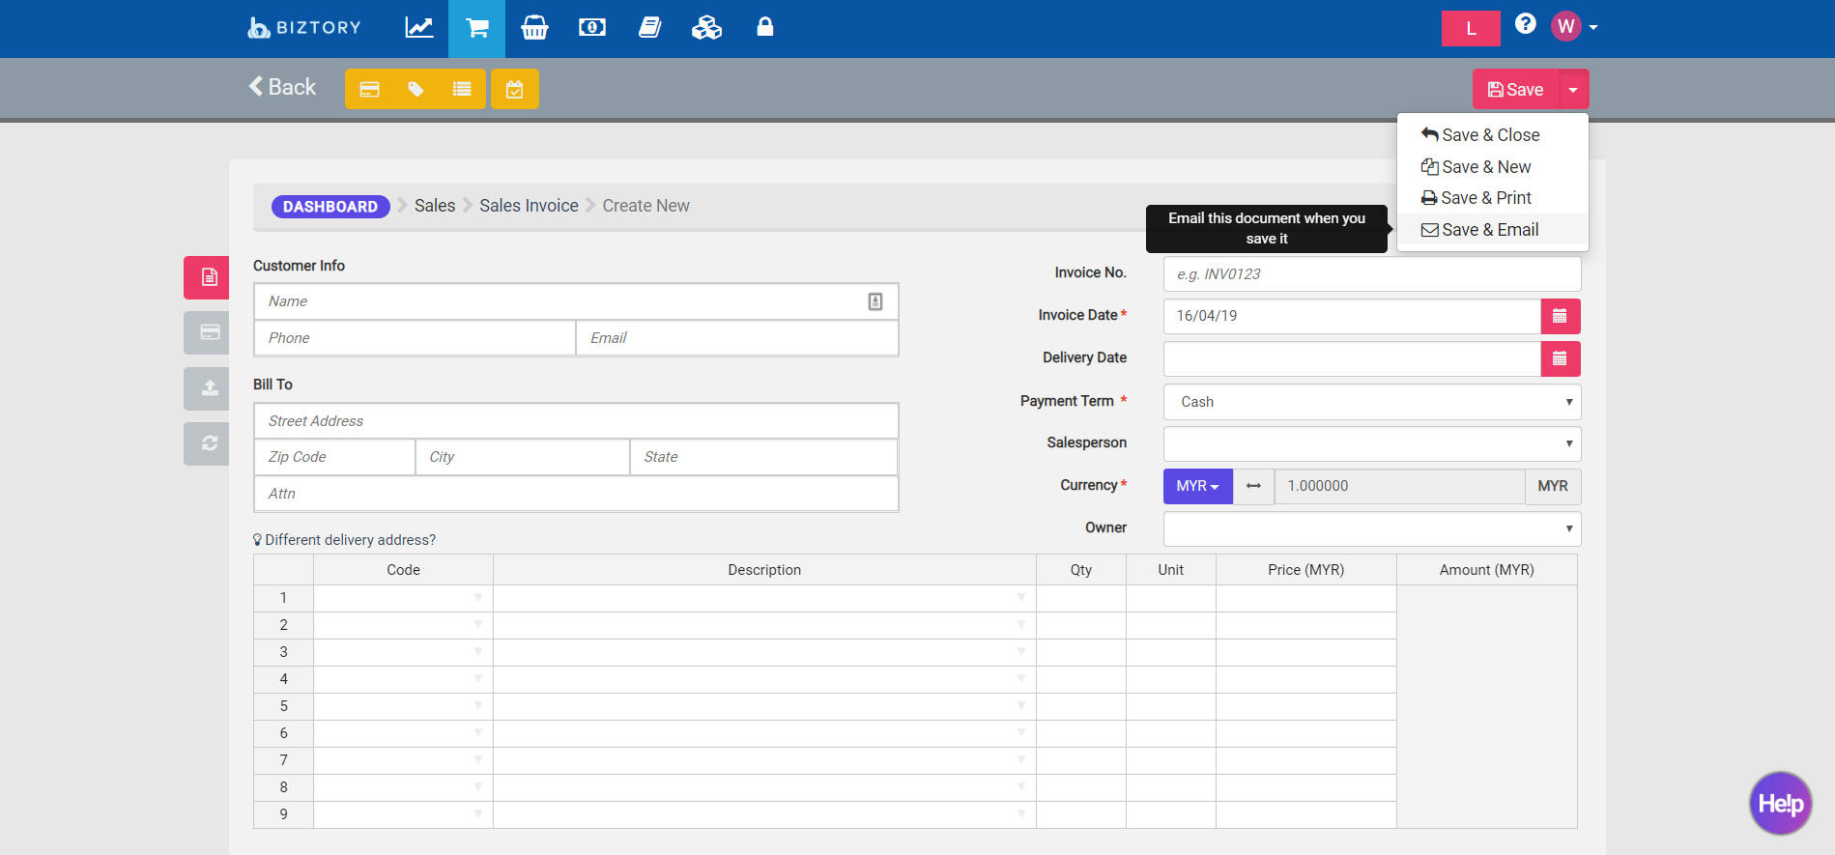1835x855 pixels.
Task: Click the Street Address field
Action: click(x=576, y=421)
